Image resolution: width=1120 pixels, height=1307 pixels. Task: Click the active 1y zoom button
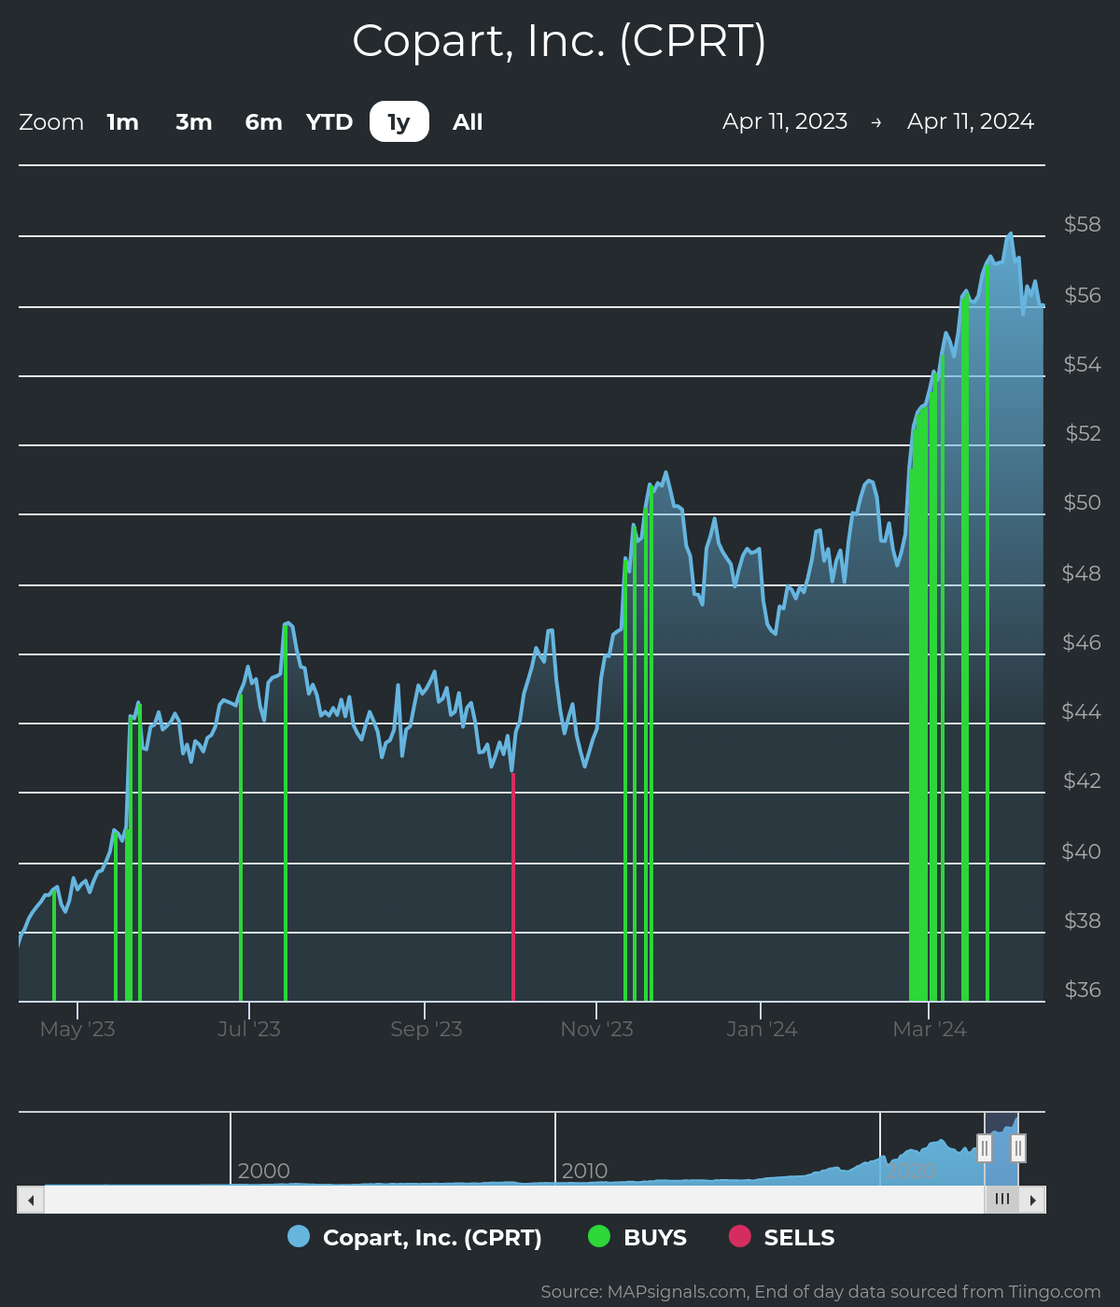coord(399,122)
